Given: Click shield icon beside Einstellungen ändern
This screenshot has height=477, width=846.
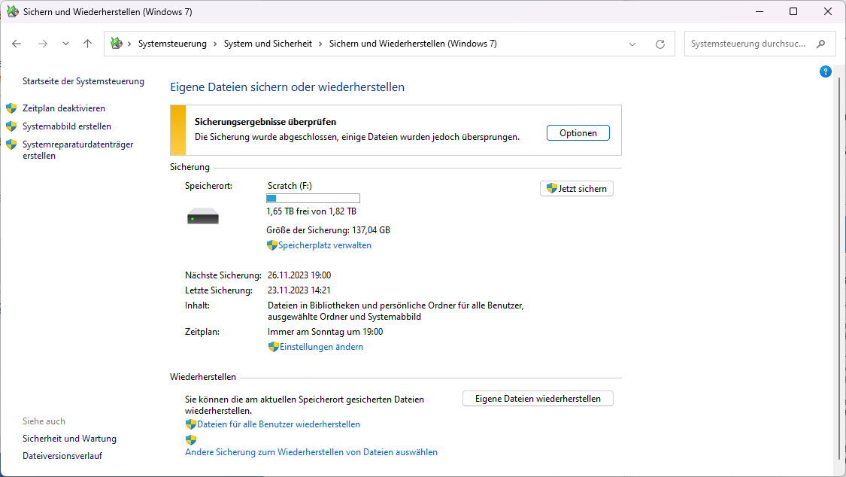Looking at the screenshot, I should 273,346.
